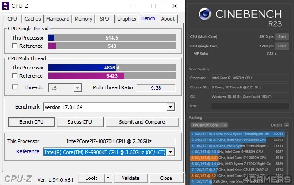The image size is (294, 185).
Task: Click the OS value Windows 10, 64 Bit
Action: pos(250,97)
